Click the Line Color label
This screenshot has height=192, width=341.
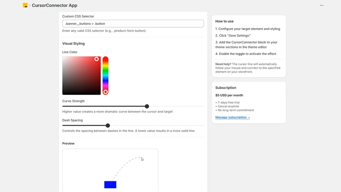coord(70,52)
